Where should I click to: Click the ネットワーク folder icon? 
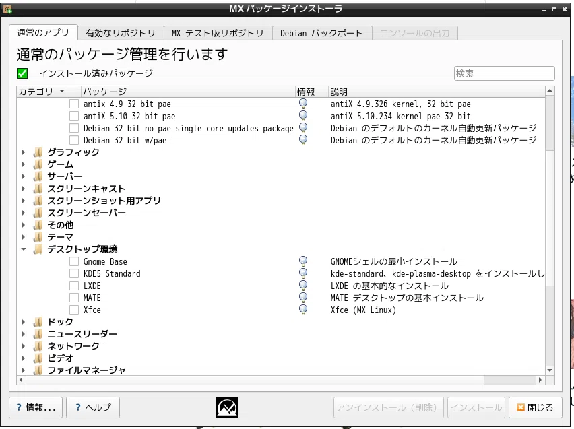38,346
